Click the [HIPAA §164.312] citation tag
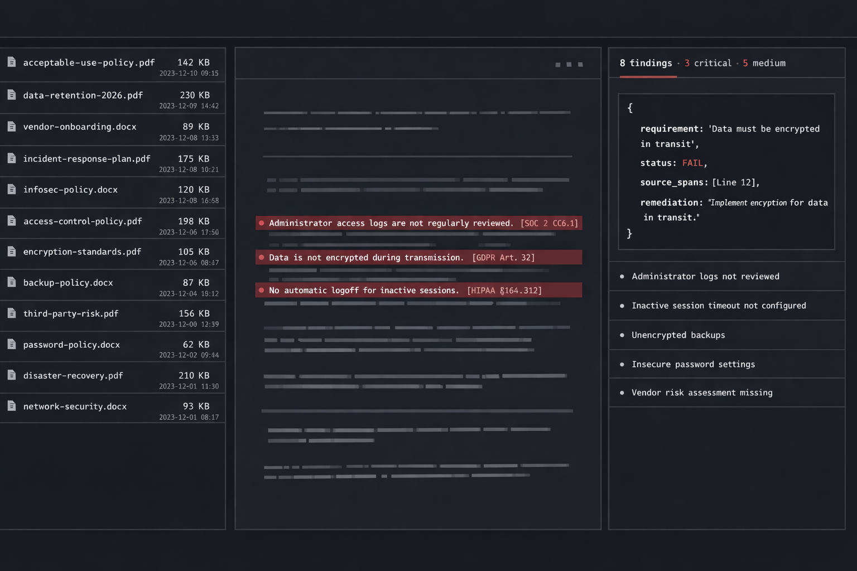 504,291
